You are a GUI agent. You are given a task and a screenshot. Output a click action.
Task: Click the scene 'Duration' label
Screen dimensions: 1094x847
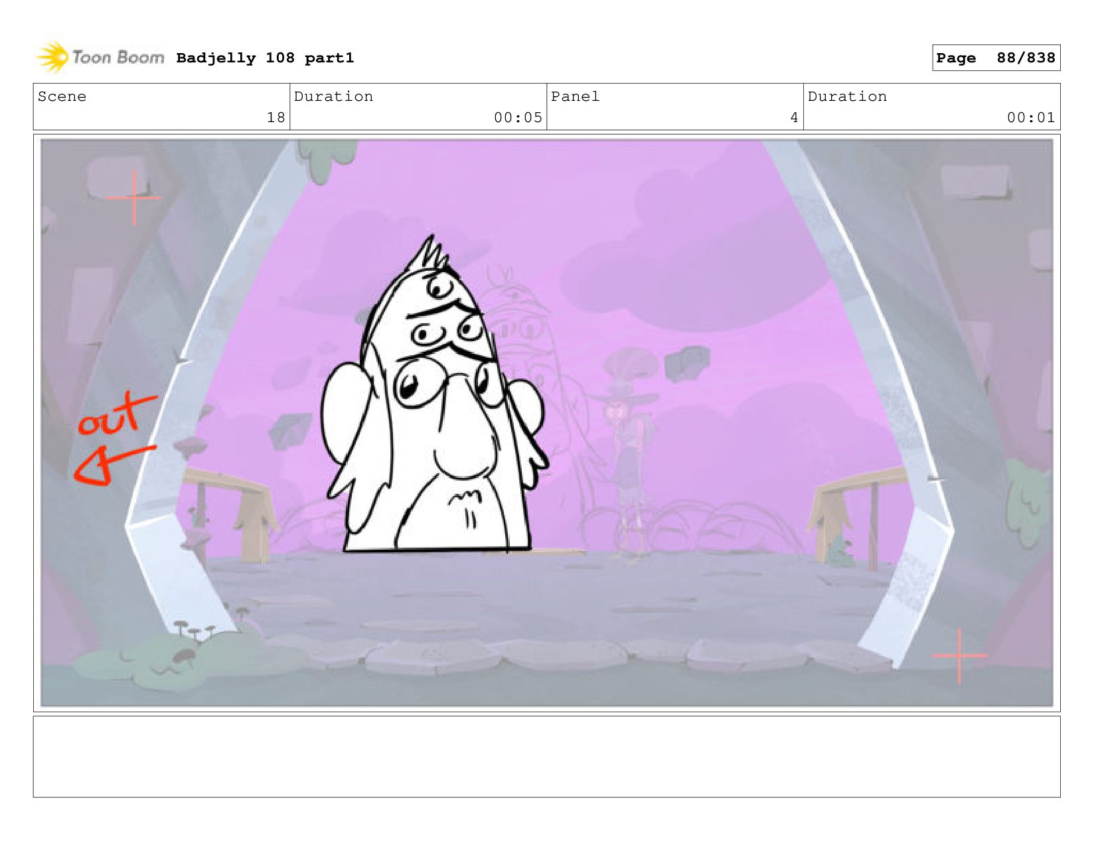coord(333,96)
